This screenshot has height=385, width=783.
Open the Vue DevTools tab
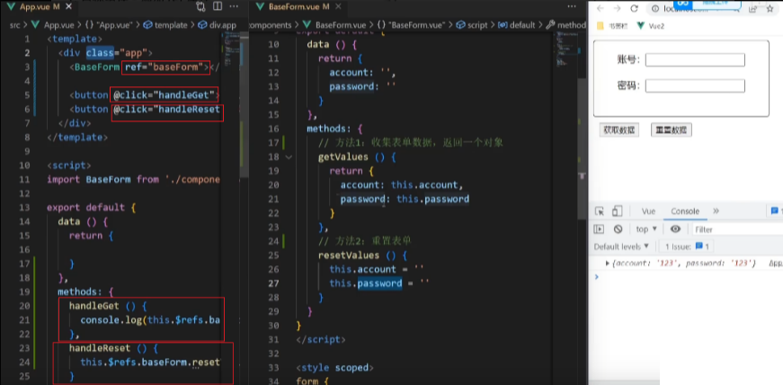[648, 211]
